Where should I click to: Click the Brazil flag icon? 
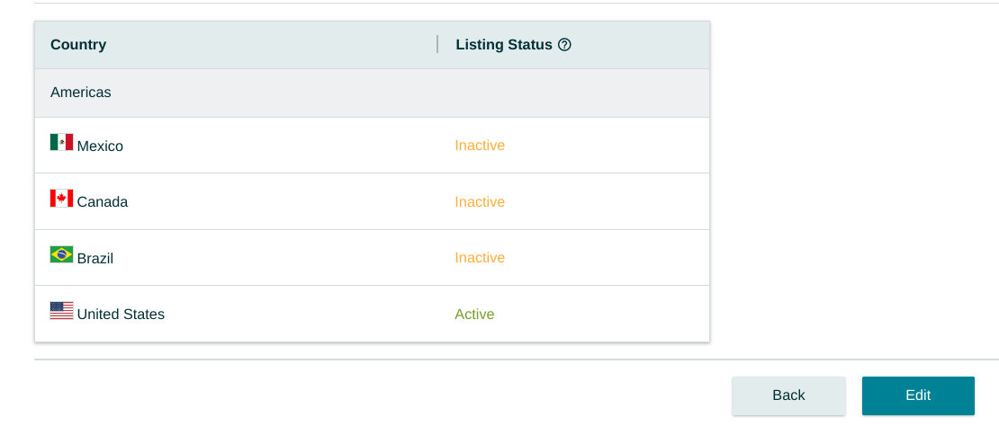[62, 254]
